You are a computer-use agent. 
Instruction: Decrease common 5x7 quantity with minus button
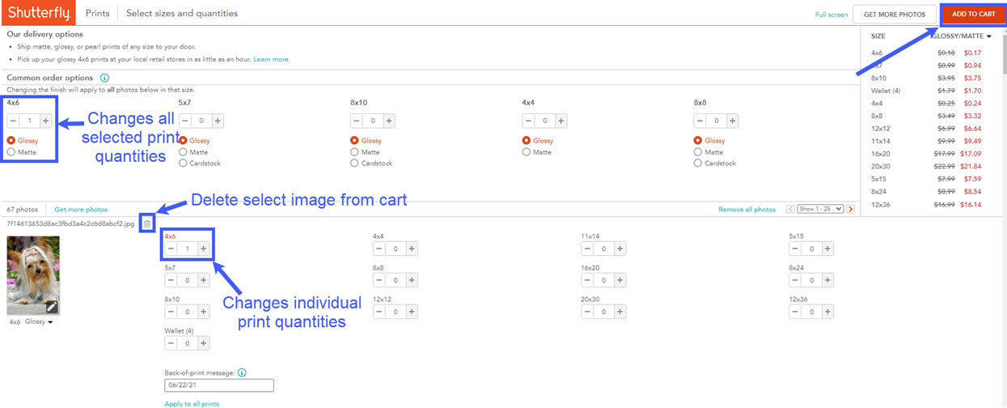click(x=185, y=121)
